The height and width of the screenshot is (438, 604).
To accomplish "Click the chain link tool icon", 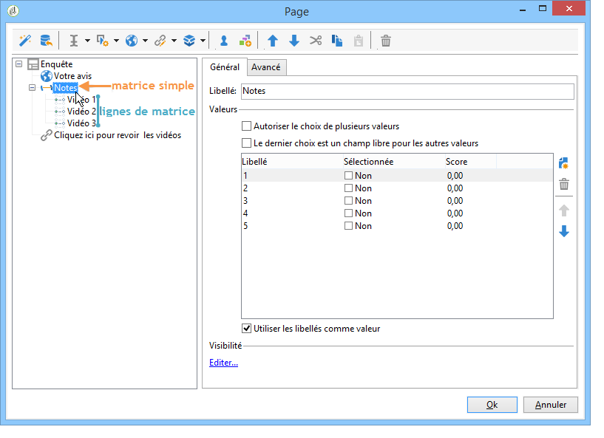I will tap(160, 41).
